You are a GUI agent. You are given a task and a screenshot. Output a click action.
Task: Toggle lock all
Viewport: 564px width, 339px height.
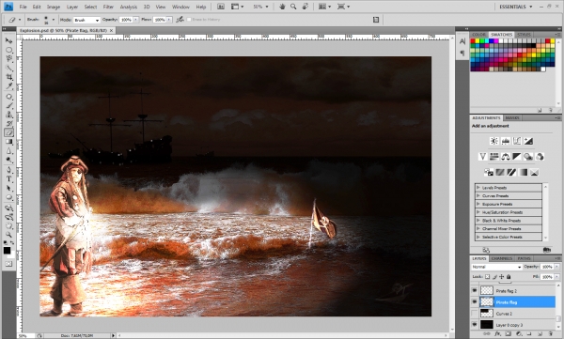(x=509, y=277)
